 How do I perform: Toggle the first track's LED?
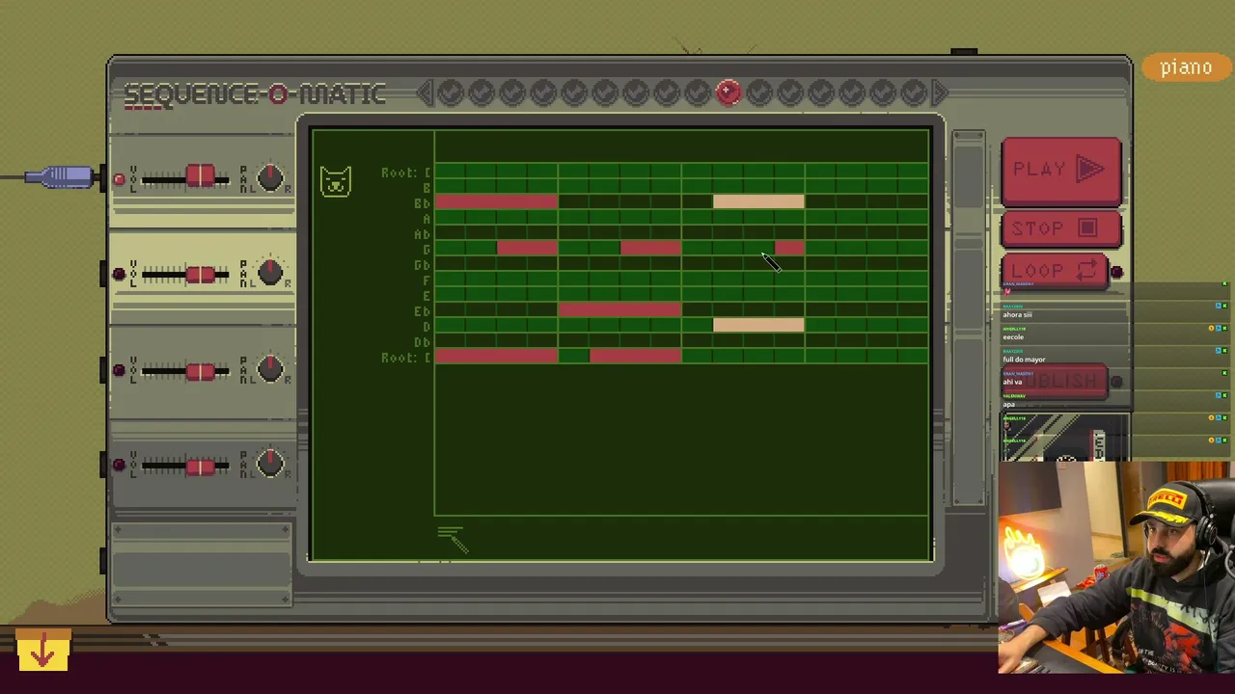pos(119,178)
